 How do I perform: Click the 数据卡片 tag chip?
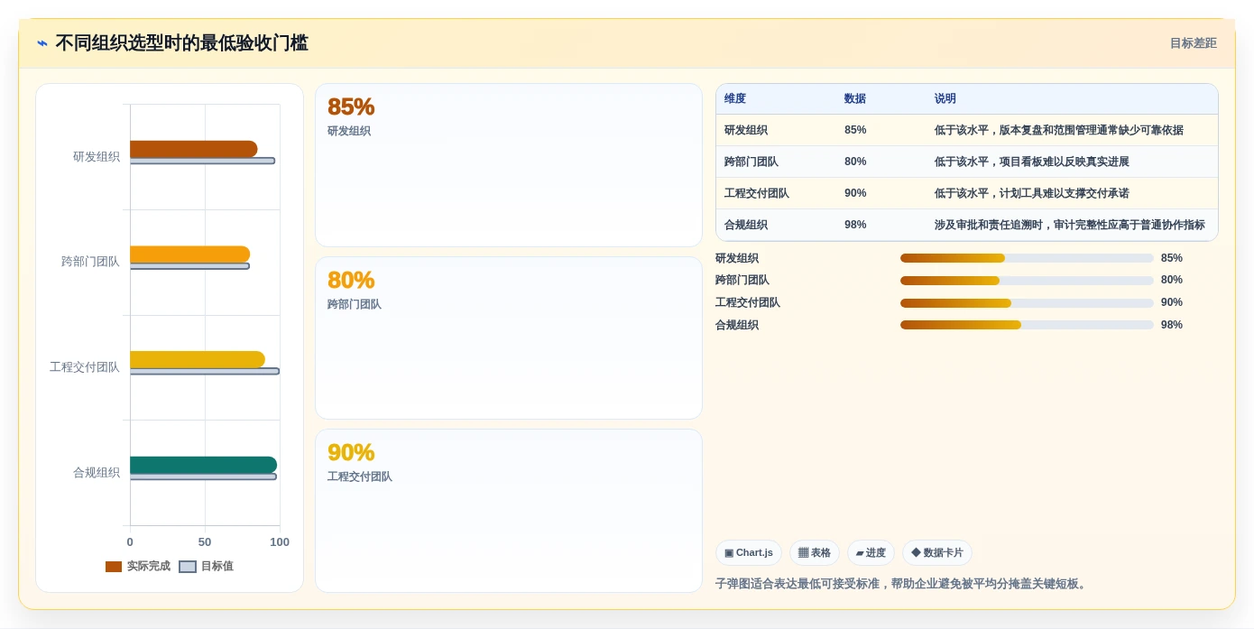[937, 553]
